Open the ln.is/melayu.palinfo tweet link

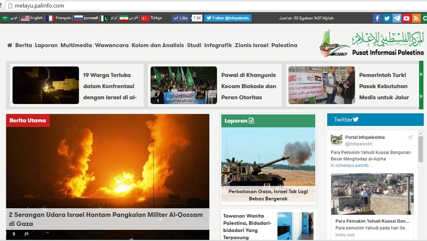pyautogui.click(x=352, y=165)
